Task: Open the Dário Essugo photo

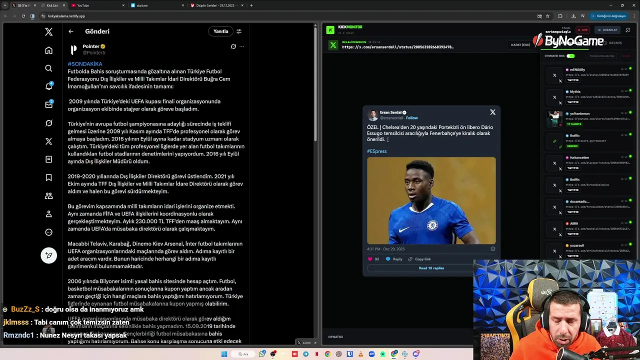Action: [x=431, y=200]
